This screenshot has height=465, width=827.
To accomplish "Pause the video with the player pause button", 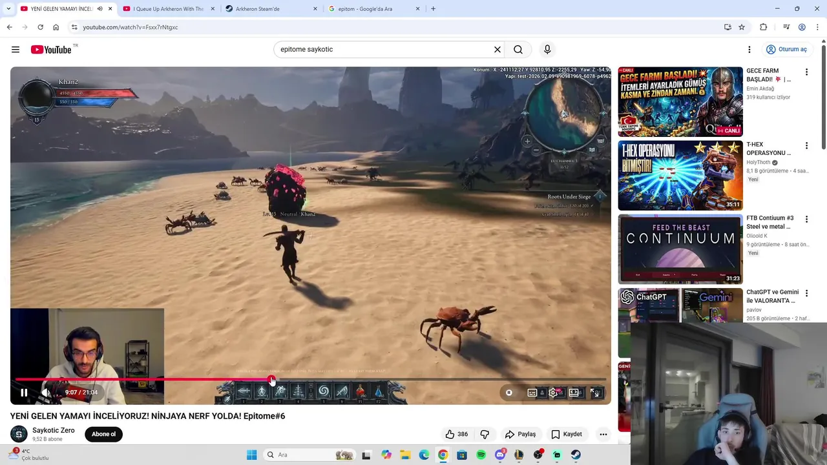I will click(x=24, y=392).
